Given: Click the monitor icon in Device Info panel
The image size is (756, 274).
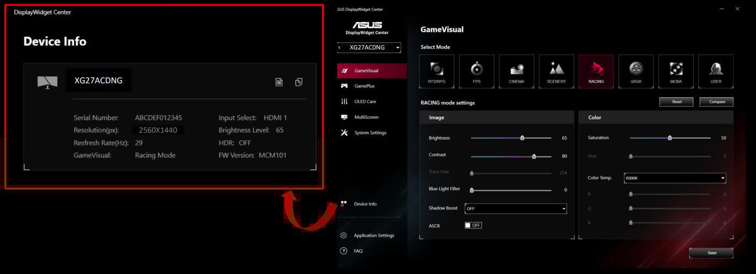Looking at the screenshot, I should click(x=47, y=82).
